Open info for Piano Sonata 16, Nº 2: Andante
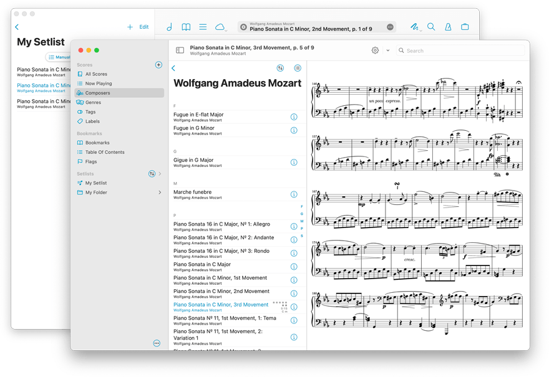 click(x=294, y=240)
